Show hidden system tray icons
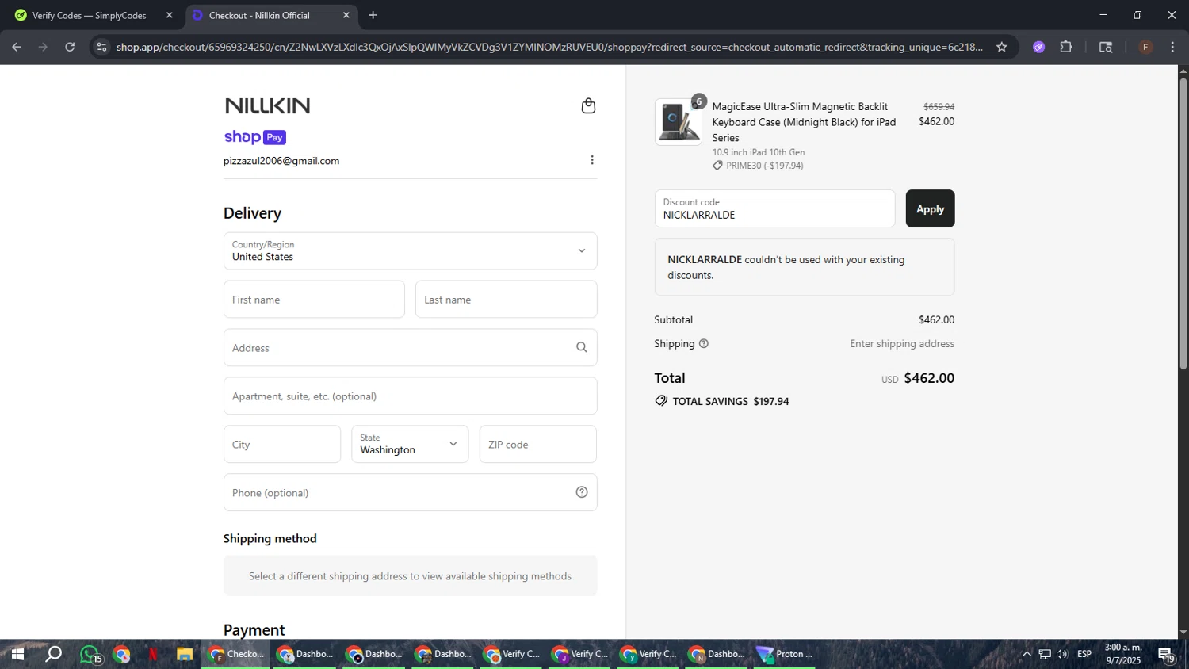The image size is (1189, 669). tap(1027, 655)
